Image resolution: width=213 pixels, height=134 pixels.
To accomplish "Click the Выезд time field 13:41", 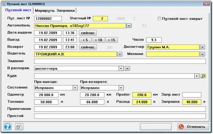I will 70,40.
